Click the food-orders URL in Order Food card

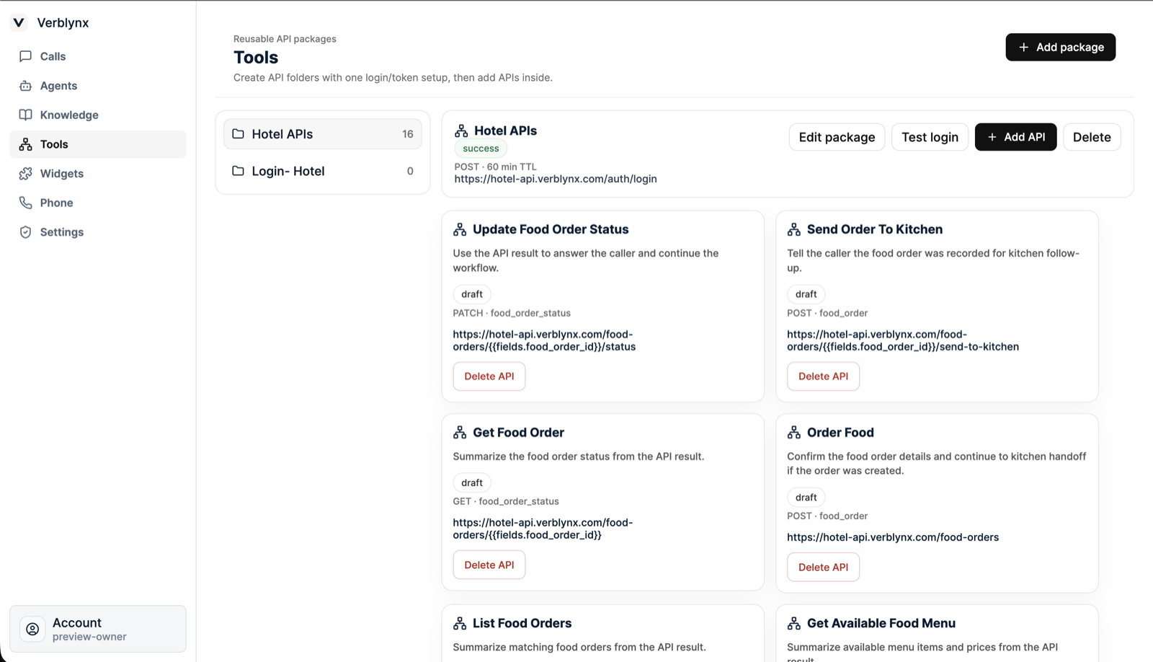[893, 537]
